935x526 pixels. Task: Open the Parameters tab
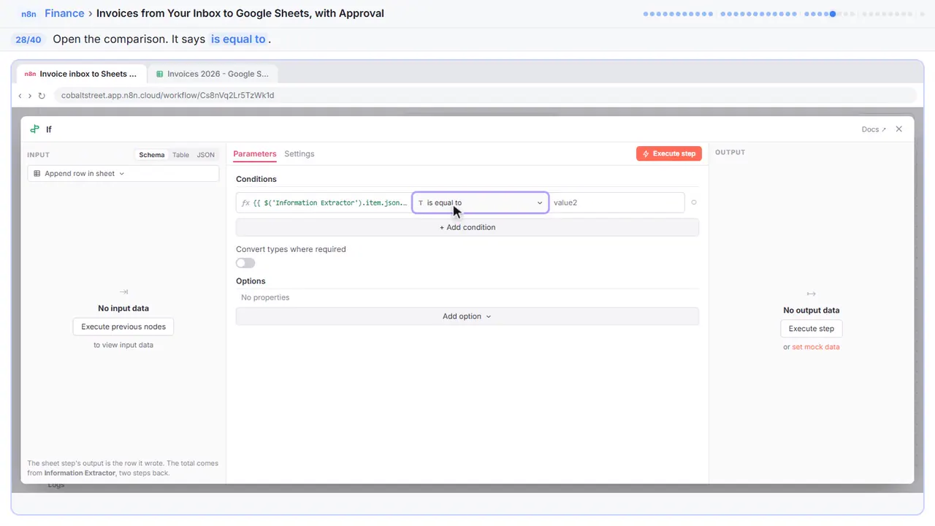pos(255,154)
